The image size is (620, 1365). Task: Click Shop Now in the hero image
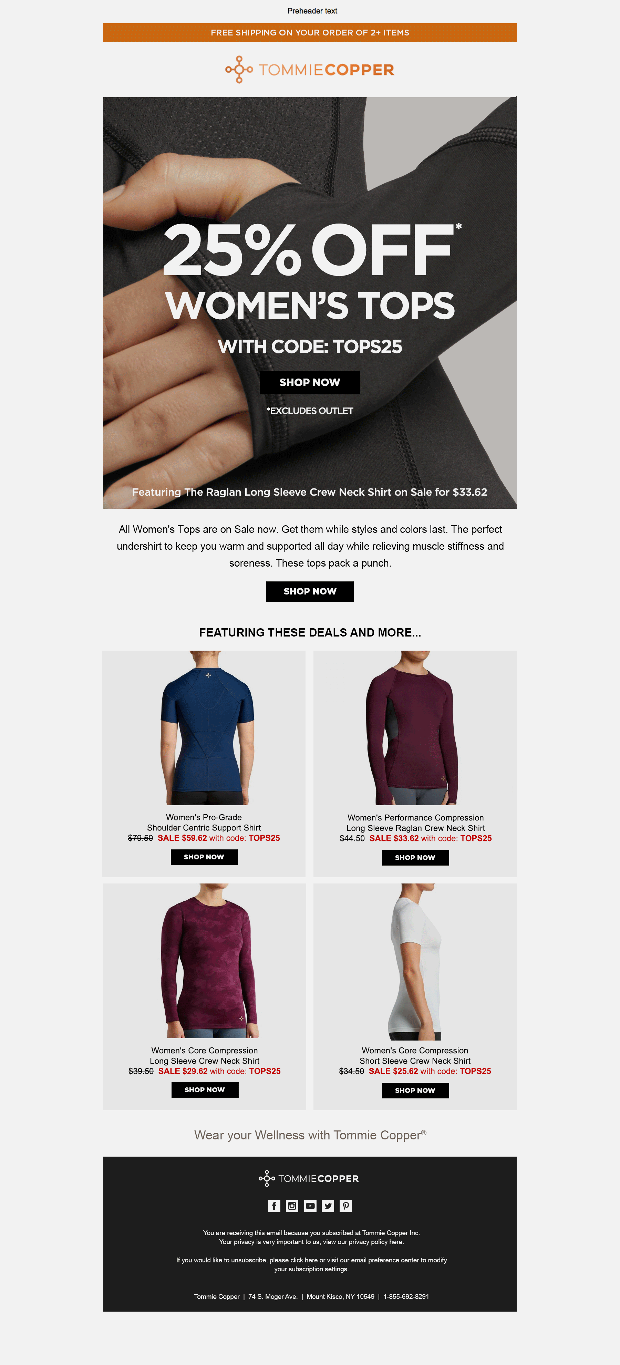[x=309, y=382]
